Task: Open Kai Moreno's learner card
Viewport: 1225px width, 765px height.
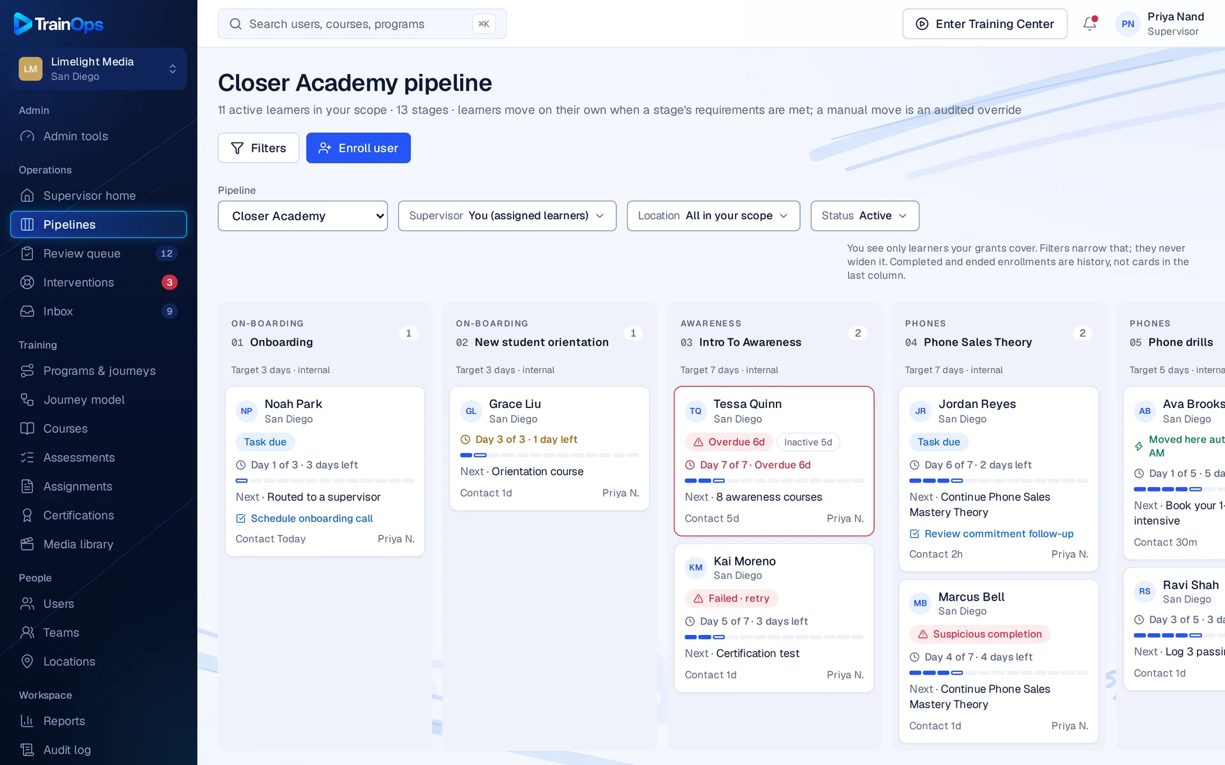Action: (774, 618)
